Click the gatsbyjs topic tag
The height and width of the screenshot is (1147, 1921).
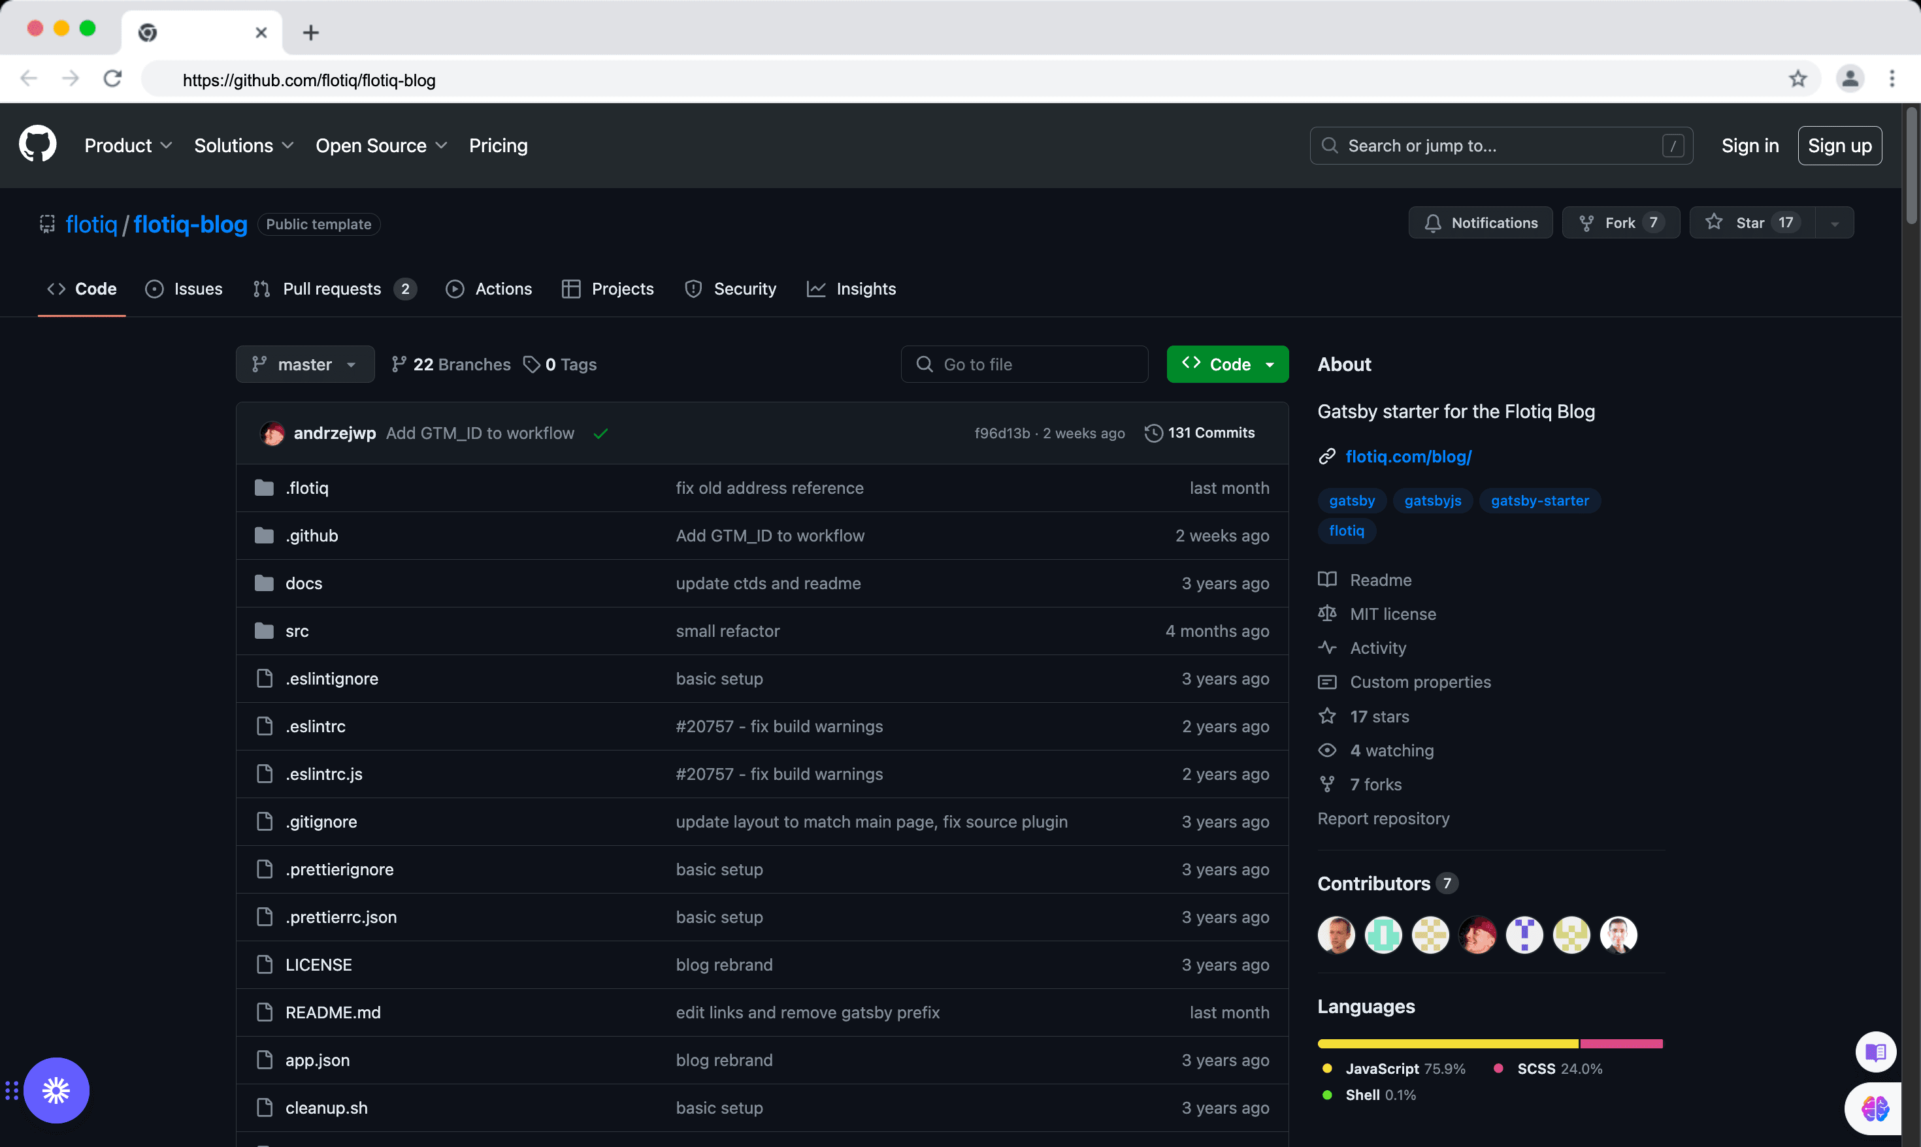point(1432,501)
